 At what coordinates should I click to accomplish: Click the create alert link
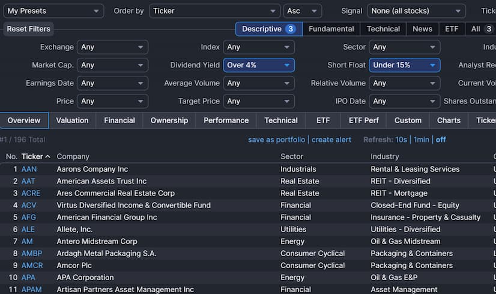point(331,139)
